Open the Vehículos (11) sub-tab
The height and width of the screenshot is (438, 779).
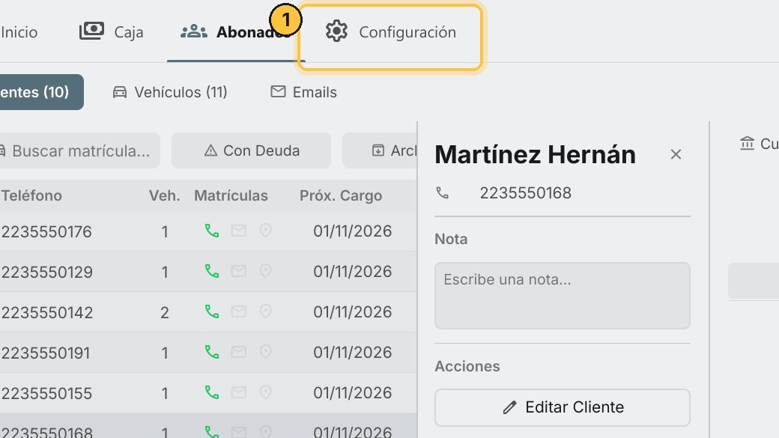point(170,92)
